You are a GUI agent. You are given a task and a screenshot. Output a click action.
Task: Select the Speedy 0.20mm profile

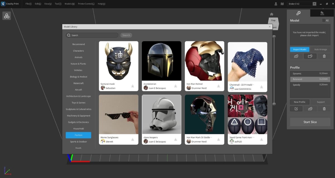tap(310, 85)
